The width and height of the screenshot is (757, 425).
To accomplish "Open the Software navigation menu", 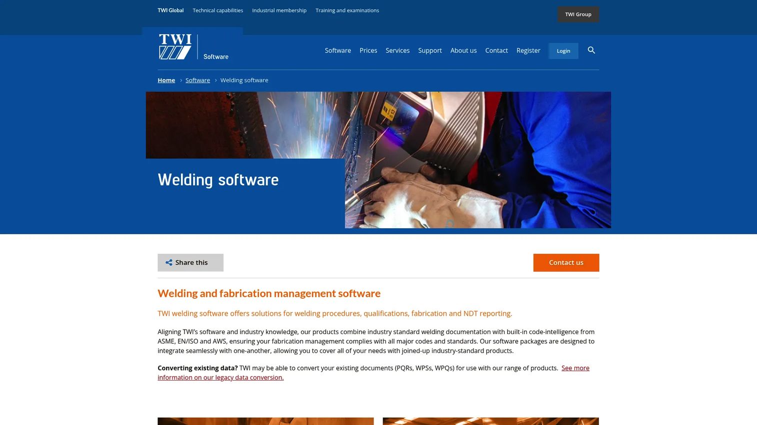I will tap(337, 50).
